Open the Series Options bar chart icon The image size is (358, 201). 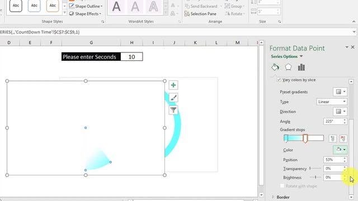[302, 67]
